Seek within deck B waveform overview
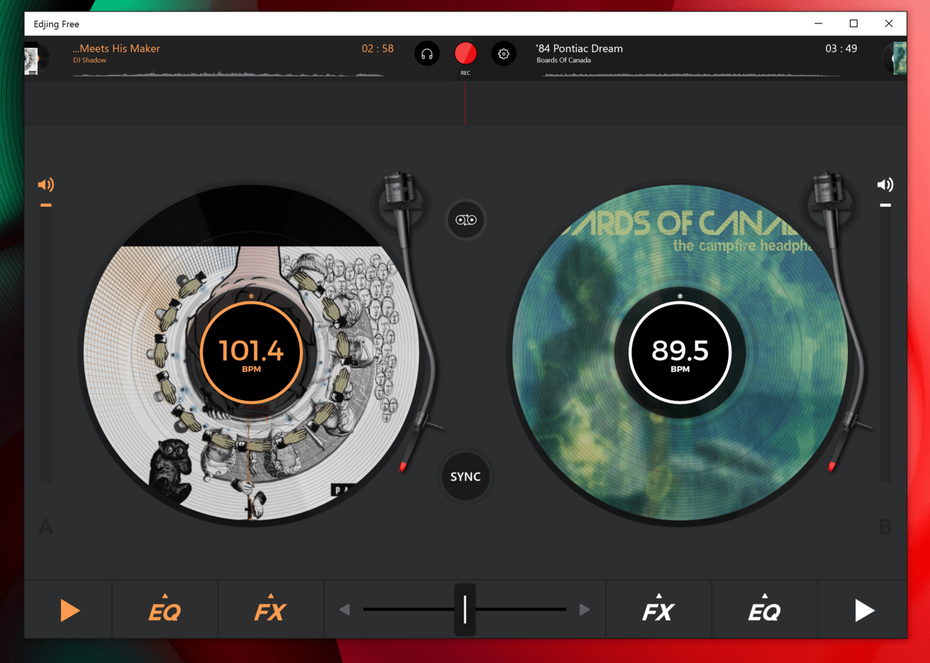 [692, 74]
